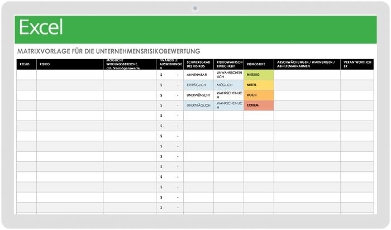Select the UNERWÜNSCHT severity cell

tap(198, 95)
